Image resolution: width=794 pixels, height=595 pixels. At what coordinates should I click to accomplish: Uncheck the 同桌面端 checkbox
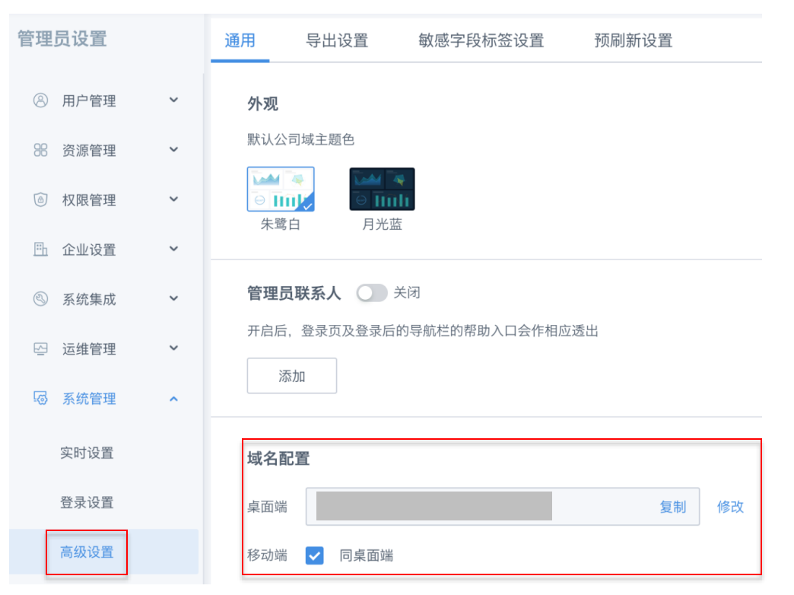(x=315, y=555)
